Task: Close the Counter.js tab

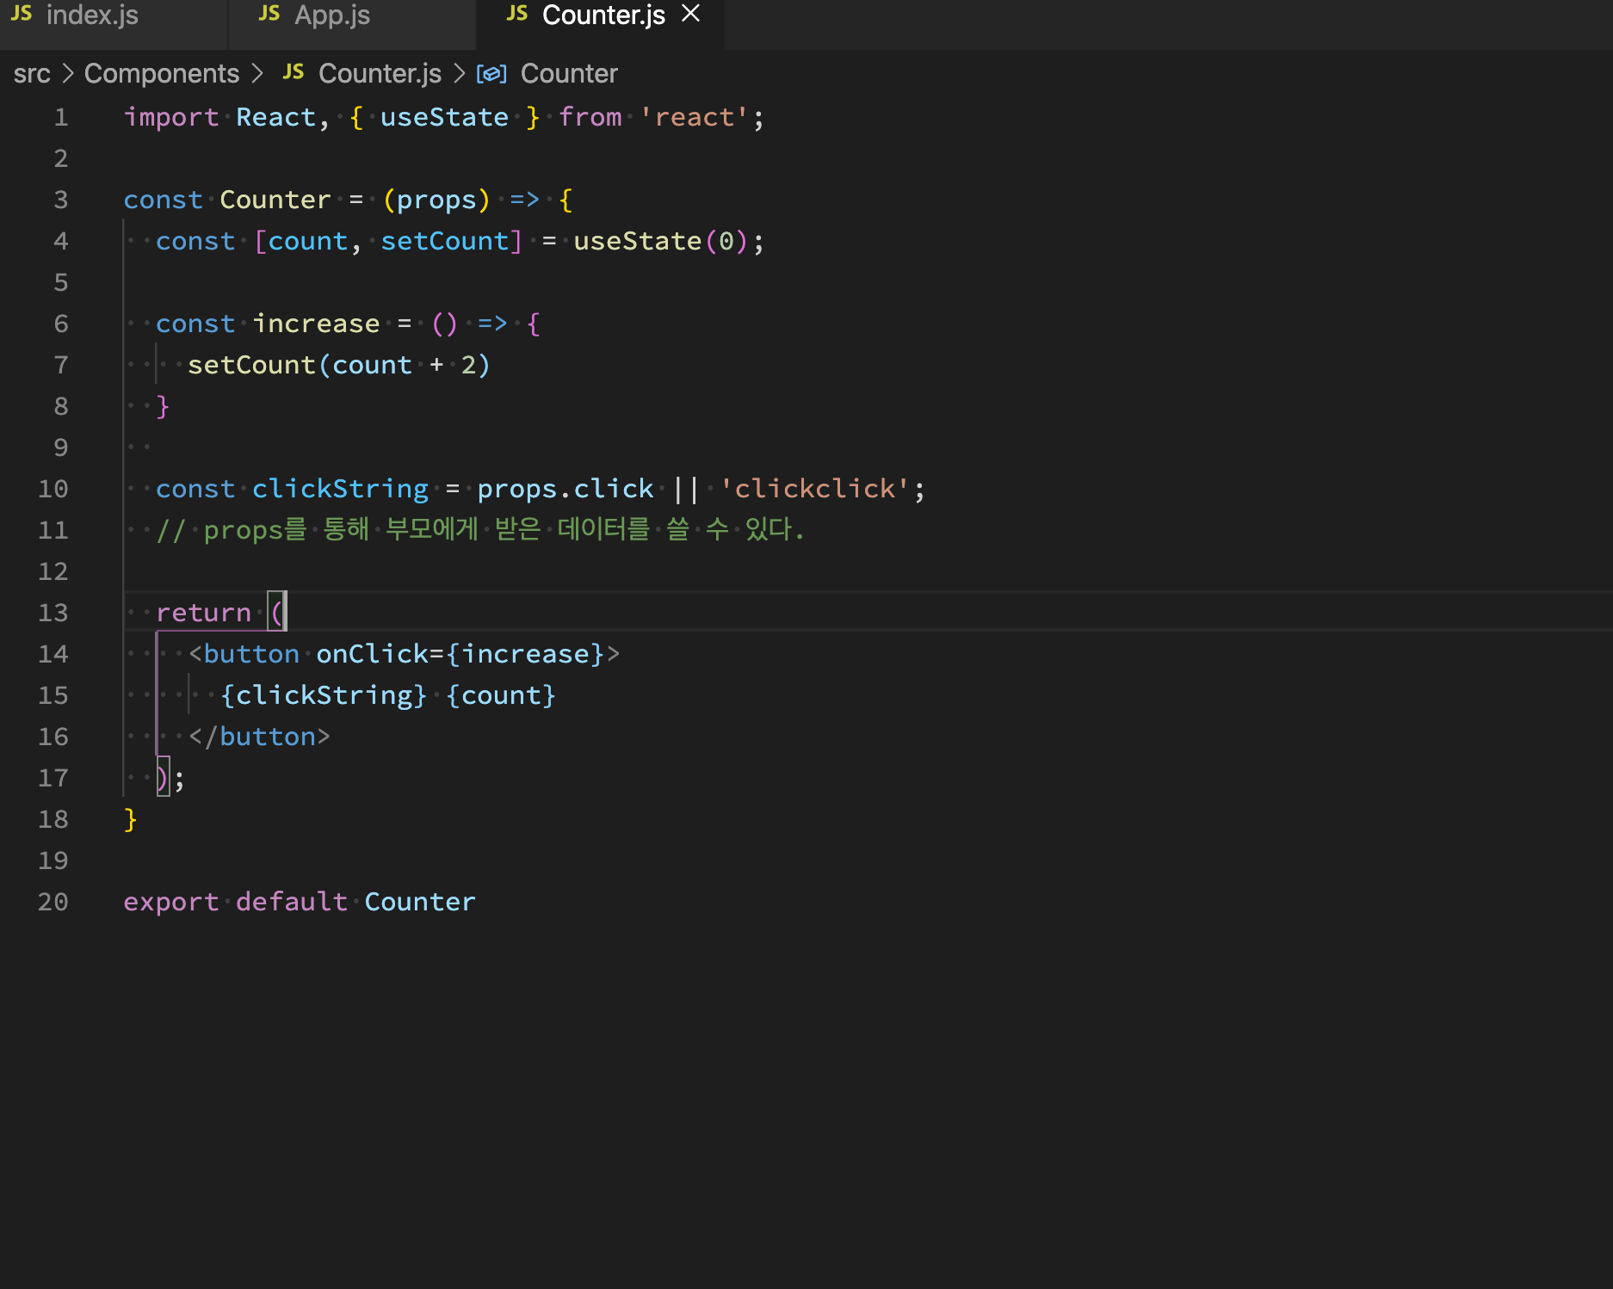Action: [x=690, y=14]
